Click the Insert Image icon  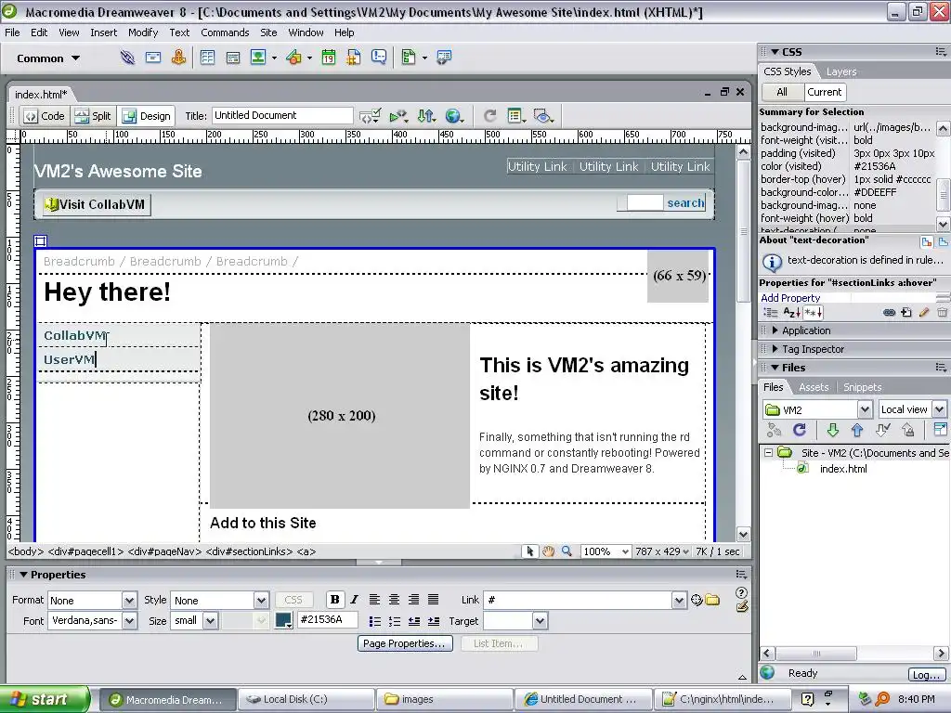pyautogui.click(x=258, y=58)
